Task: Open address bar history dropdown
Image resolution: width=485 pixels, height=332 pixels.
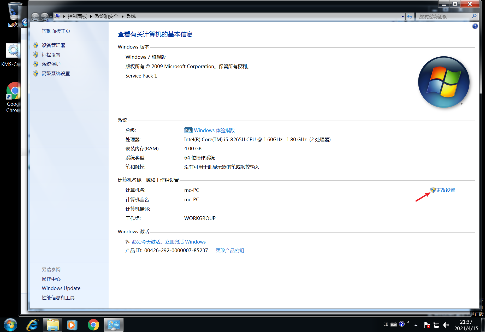Action: tap(403, 16)
